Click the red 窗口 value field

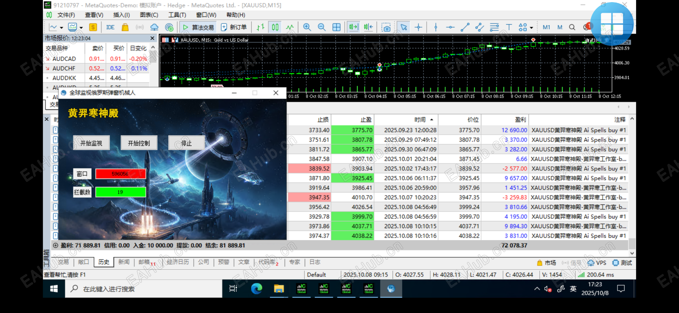[121, 174]
